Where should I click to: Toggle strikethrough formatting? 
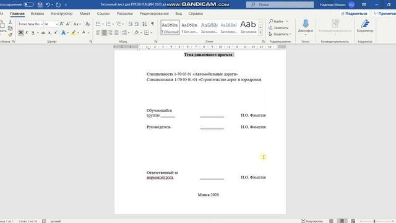(x=43, y=33)
